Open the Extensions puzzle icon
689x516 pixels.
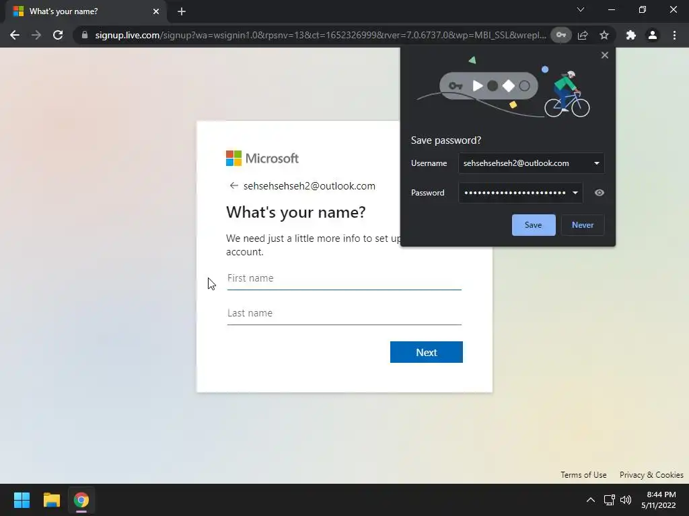[631, 35]
